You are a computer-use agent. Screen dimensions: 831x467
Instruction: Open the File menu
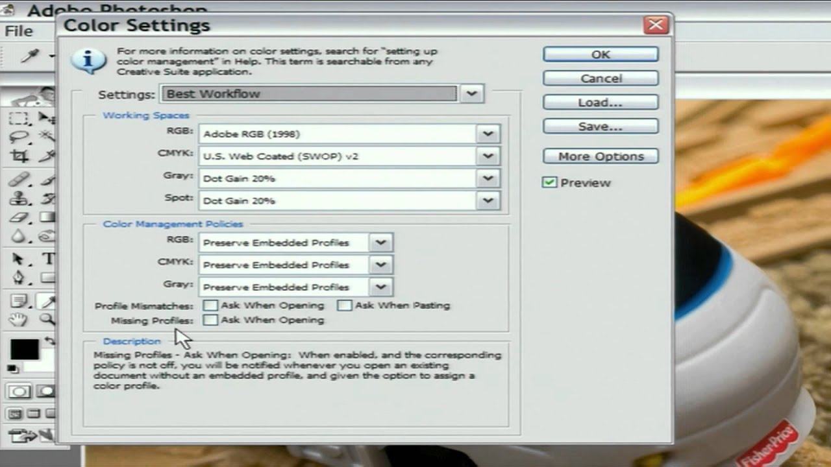tap(19, 31)
